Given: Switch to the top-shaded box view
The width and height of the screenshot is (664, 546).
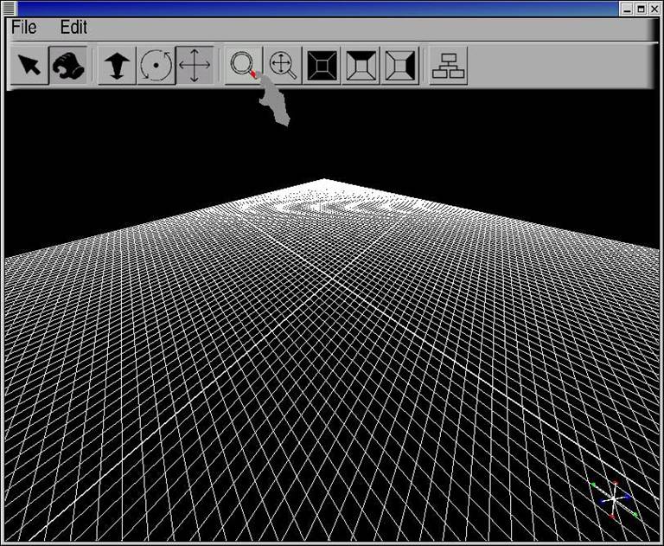Looking at the screenshot, I should point(361,65).
